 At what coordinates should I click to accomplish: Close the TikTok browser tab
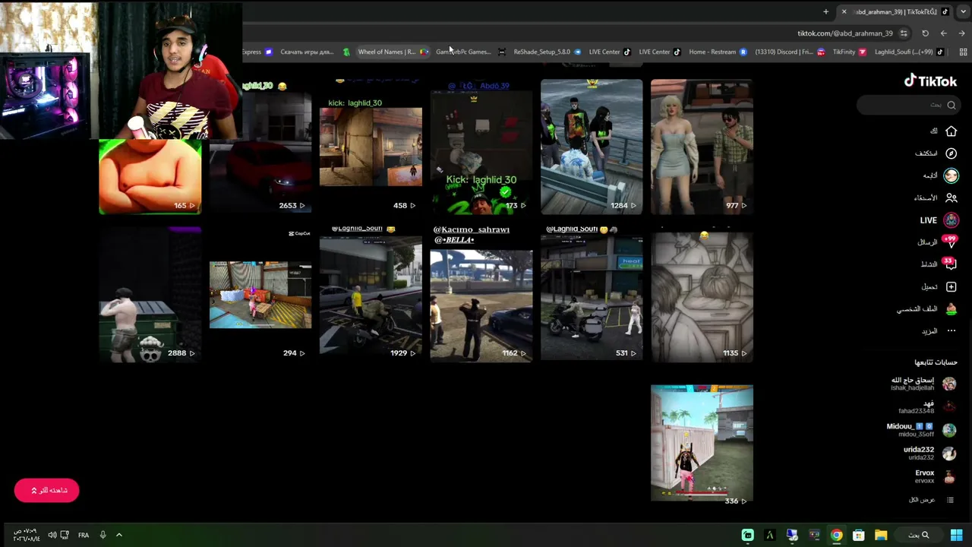click(x=844, y=11)
